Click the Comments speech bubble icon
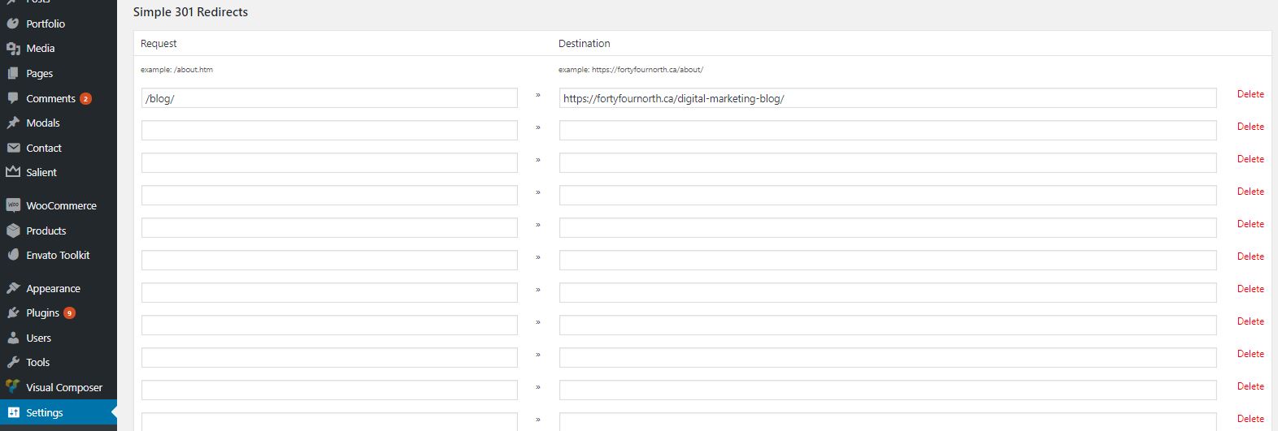 coord(13,98)
